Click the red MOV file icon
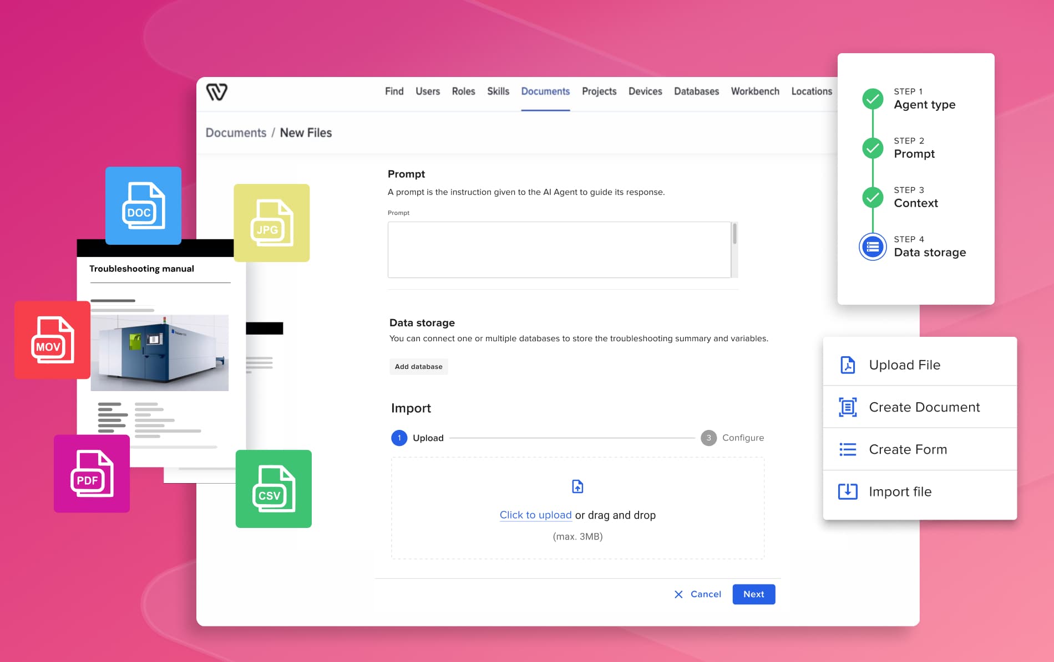The height and width of the screenshot is (662, 1054). click(x=52, y=340)
